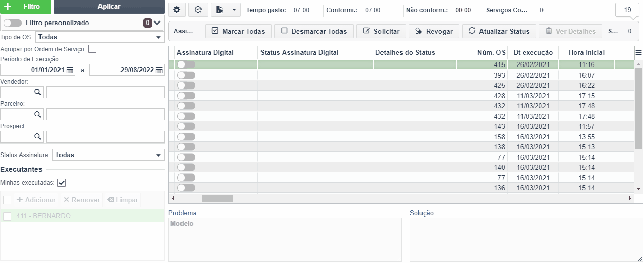The image size is (643, 263).
Task: Open the grid columns menu icon
Action: (x=638, y=52)
